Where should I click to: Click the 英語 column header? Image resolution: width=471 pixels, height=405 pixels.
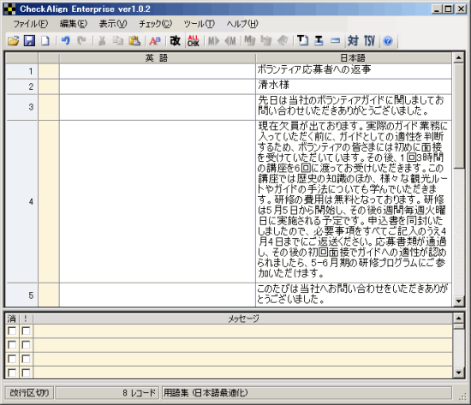coord(157,58)
